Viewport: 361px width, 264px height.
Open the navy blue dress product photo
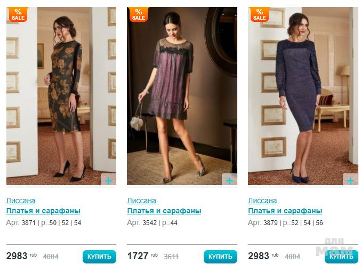(303, 96)
